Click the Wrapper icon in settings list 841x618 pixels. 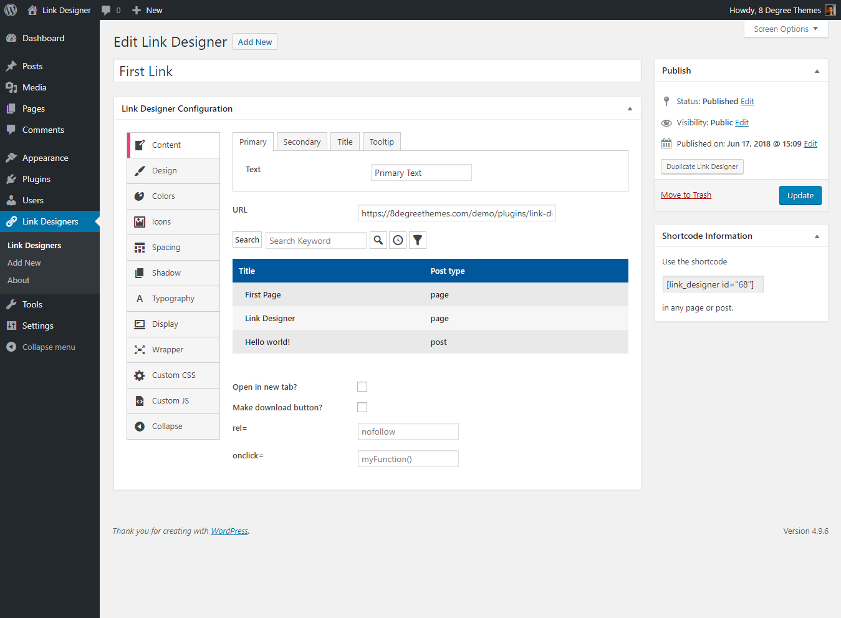point(140,350)
